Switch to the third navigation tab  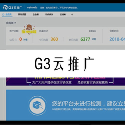36,14
